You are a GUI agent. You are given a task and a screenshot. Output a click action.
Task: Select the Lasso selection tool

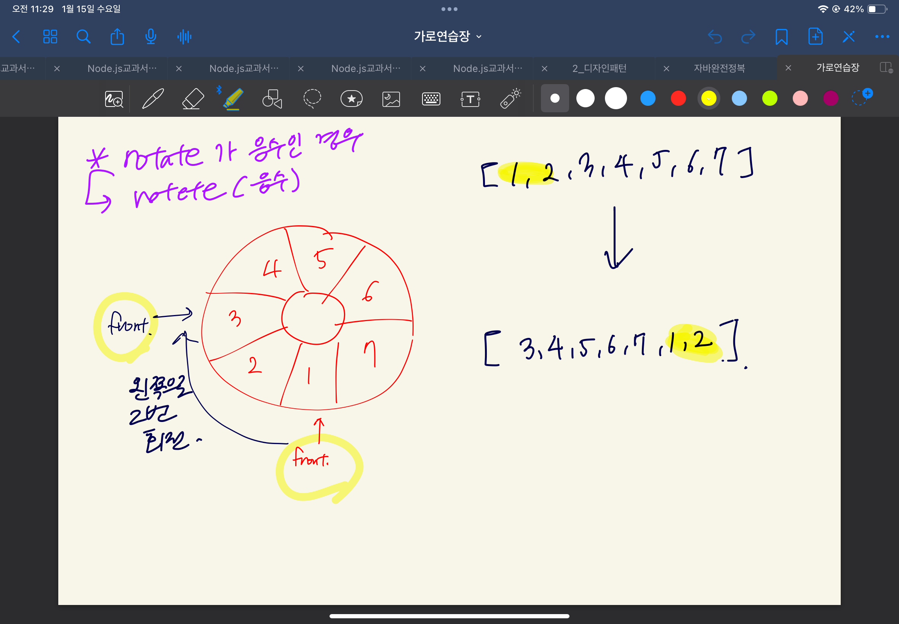[x=312, y=99]
